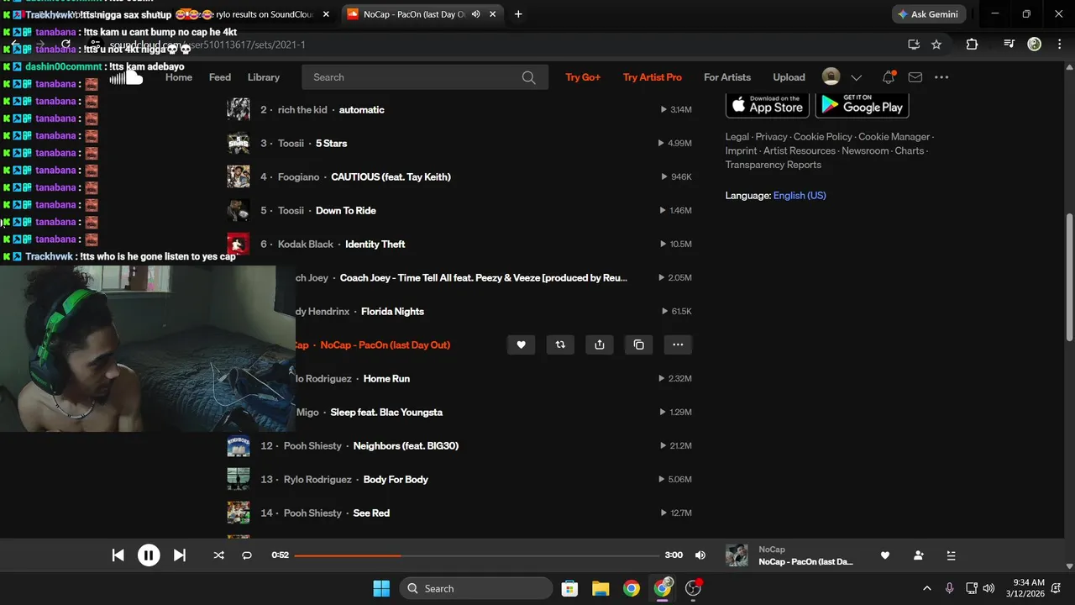Click the playback progress bar
1075x605 pixels.
477,555
